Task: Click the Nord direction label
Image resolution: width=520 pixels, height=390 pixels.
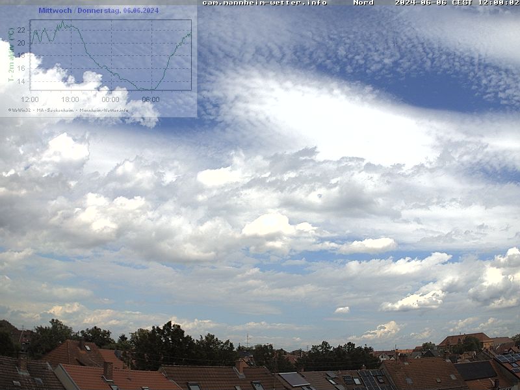Action: click(363, 3)
